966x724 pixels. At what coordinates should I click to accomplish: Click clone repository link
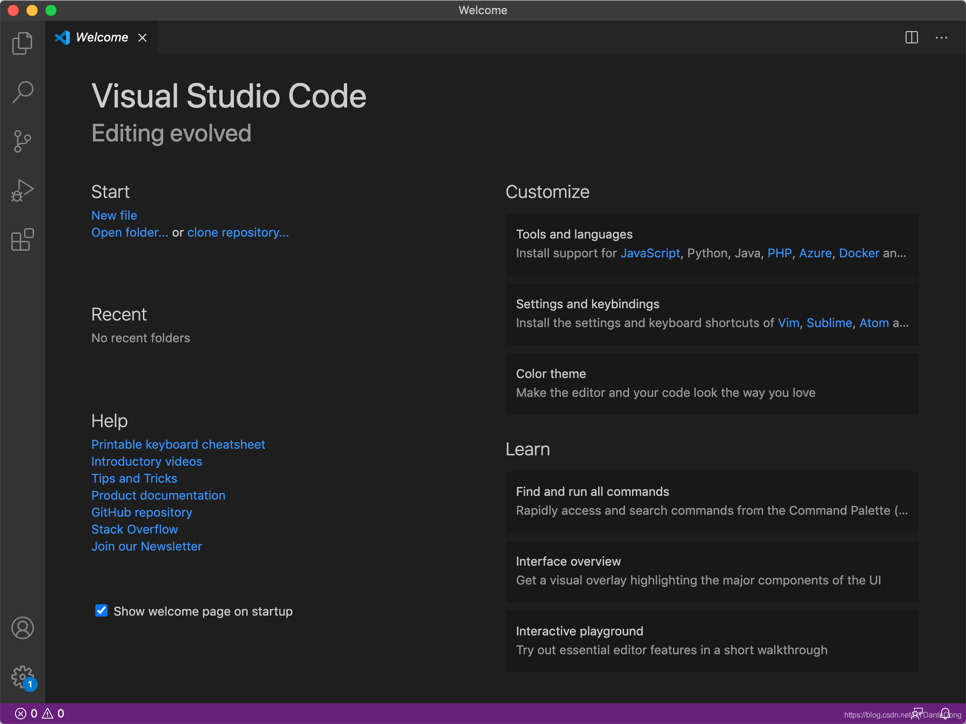(237, 233)
